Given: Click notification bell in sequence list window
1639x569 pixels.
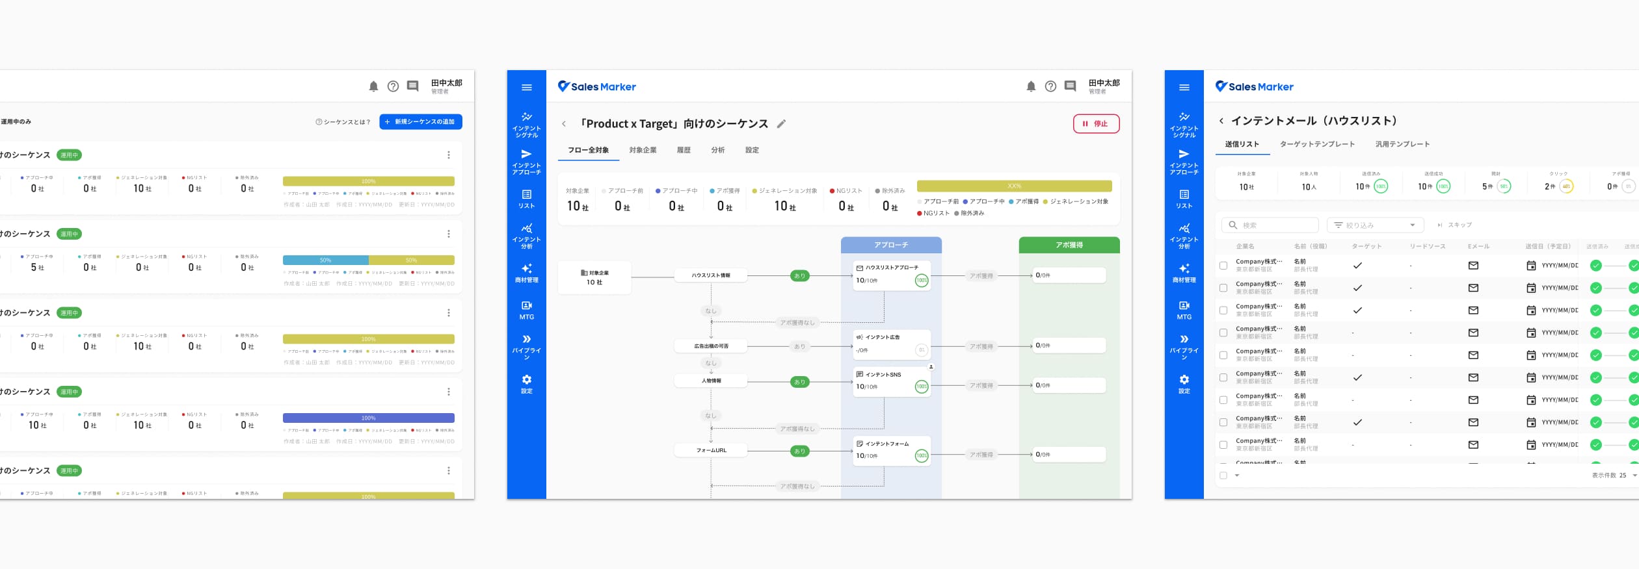Looking at the screenshot, I should [x=373, y=86].
